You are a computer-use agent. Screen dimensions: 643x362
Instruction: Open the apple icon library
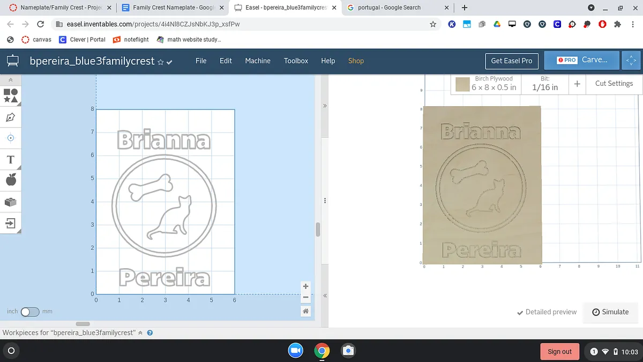coord(11,180)
